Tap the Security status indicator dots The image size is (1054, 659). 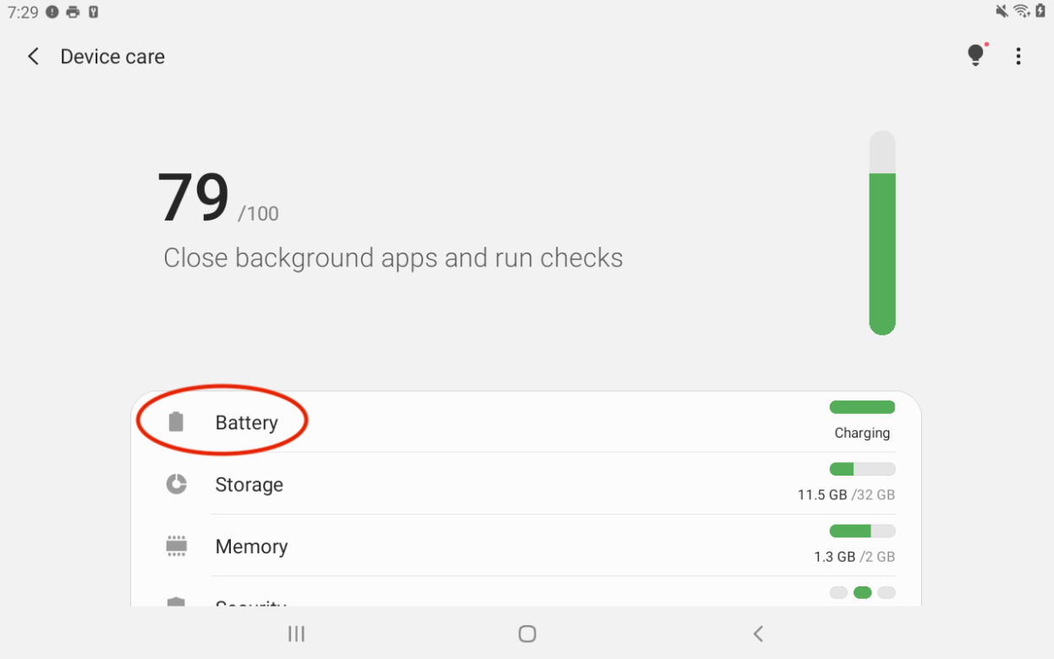(x=862, y=593)
